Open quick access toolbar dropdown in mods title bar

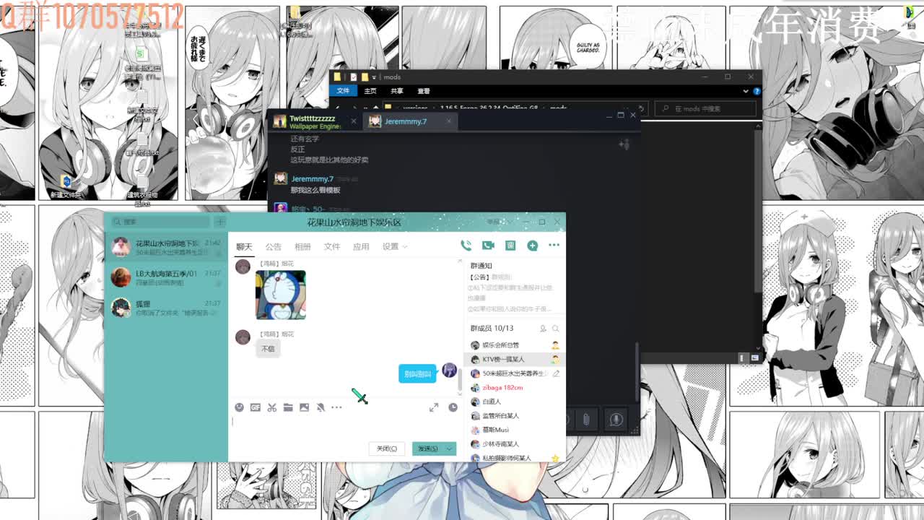(374, 77)
